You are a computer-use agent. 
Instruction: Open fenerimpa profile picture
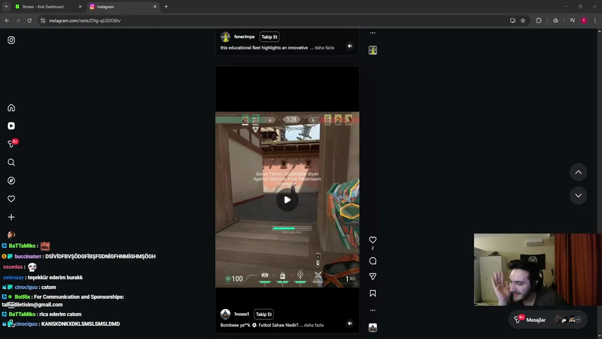225,37
